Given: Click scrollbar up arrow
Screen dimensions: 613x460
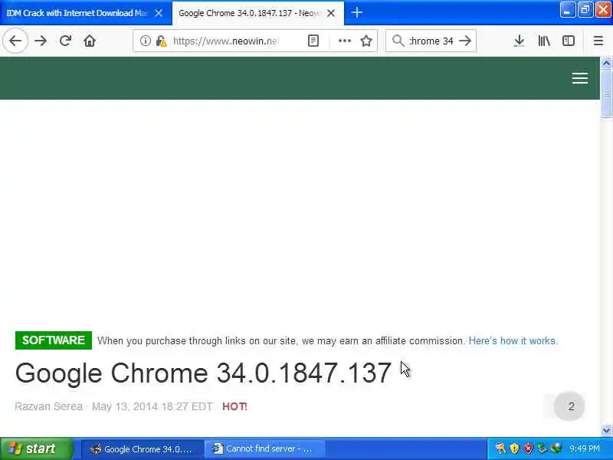Looking at the screenshot, I should (x=606, y=63).
